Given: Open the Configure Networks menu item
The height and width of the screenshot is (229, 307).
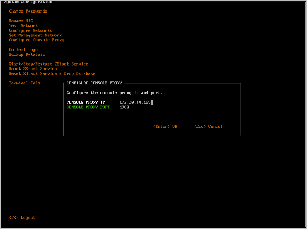Looking at the screenshot, I should tap(30, 31).
